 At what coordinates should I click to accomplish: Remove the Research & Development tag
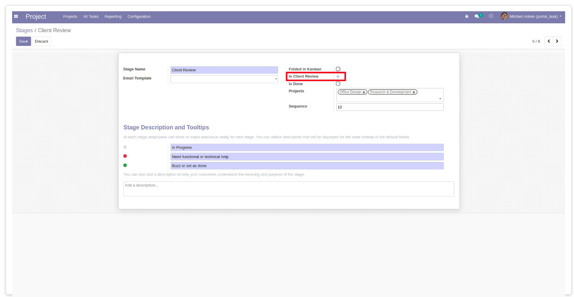[x=414, y=92]
